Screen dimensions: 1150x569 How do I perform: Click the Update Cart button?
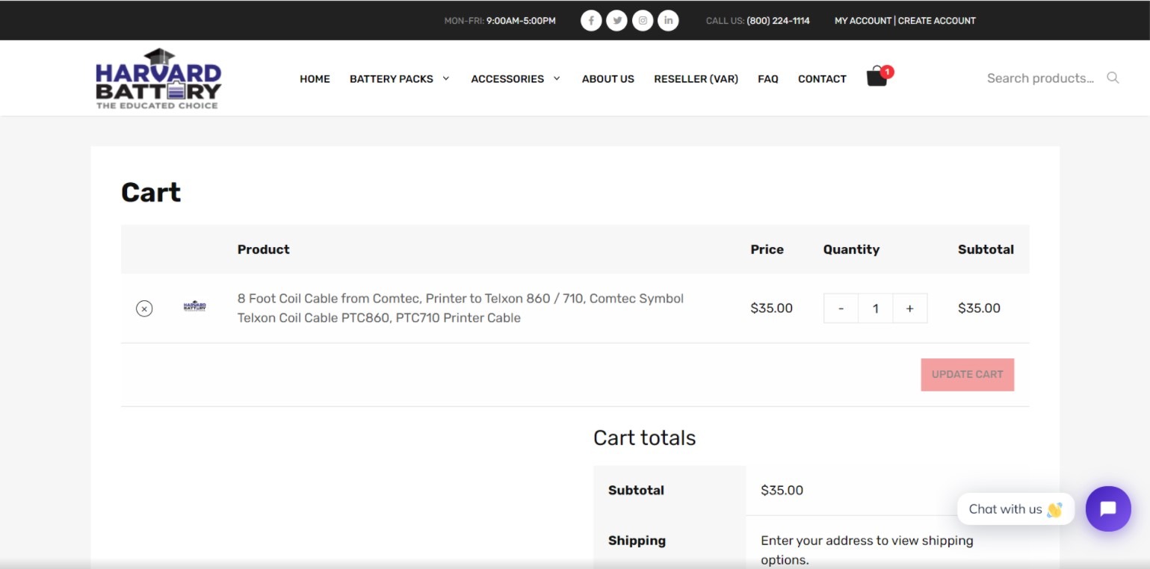pyautogui.click(x=968, y=375)
